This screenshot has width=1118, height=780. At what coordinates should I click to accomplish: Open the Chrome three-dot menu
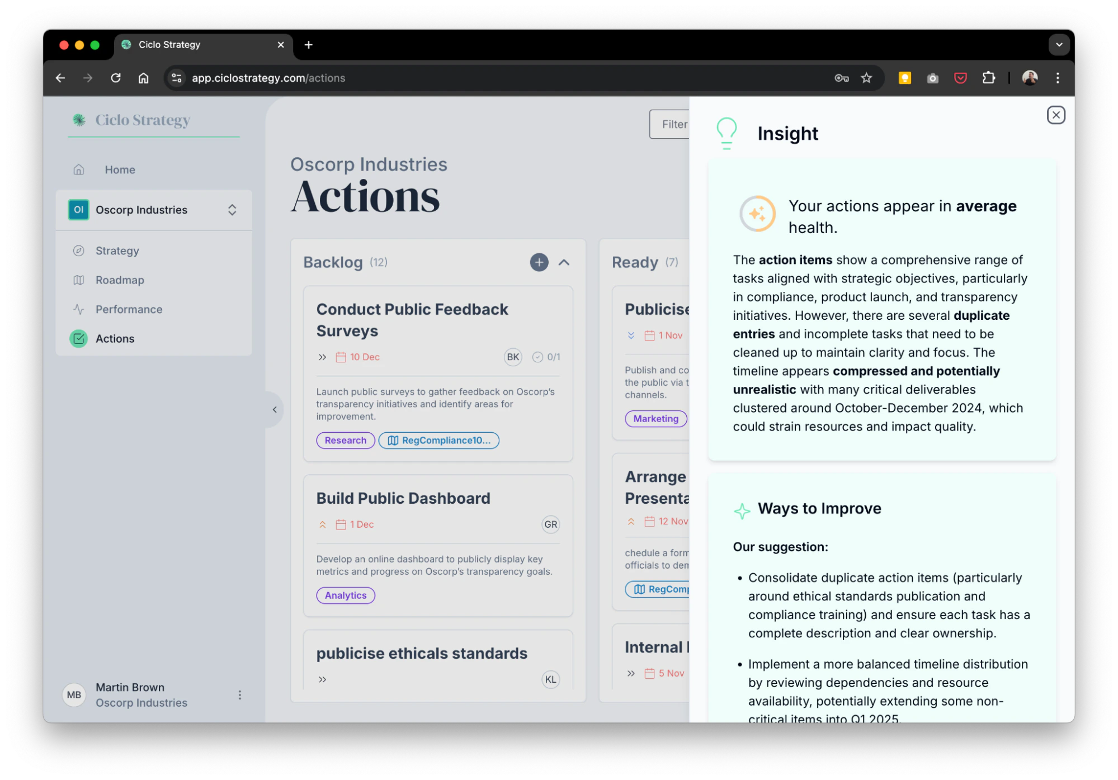pyautogui.click(x=1058, y=78)
